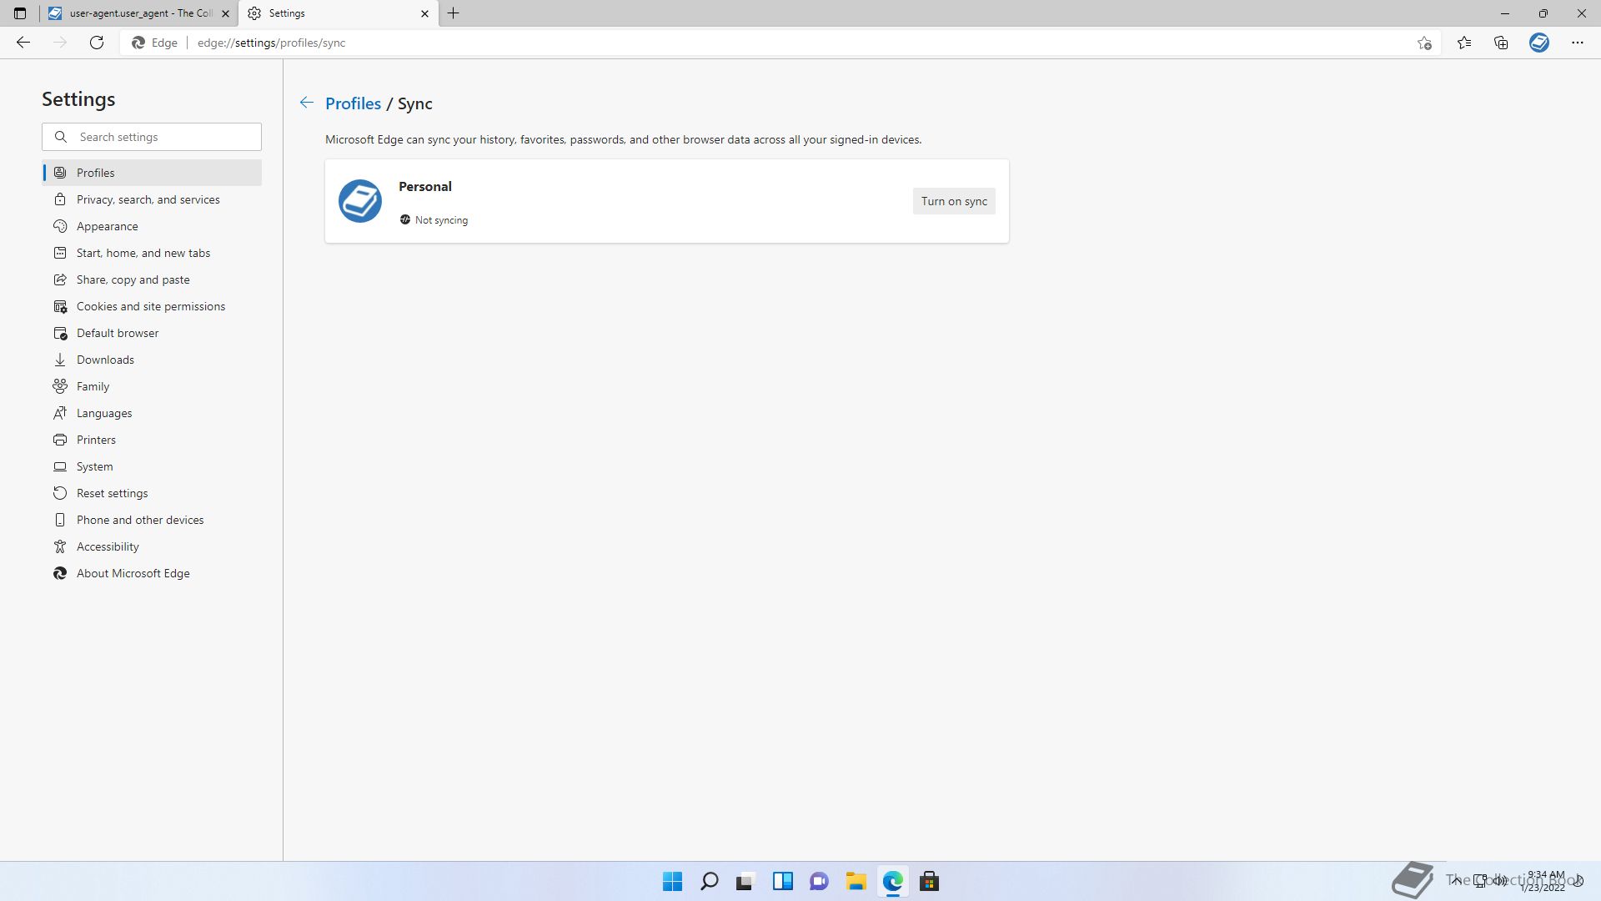Open Default browser settings

point(152,333)
